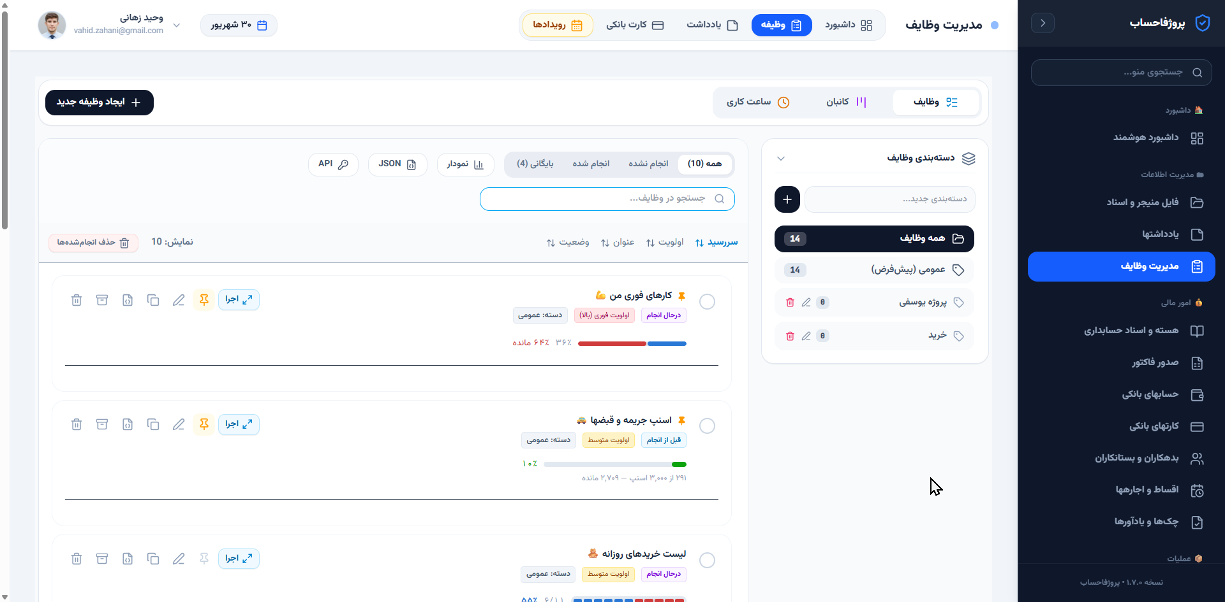
Task: Open date picker ۳۰ شهریور
Action: click(x=239, y=25)
